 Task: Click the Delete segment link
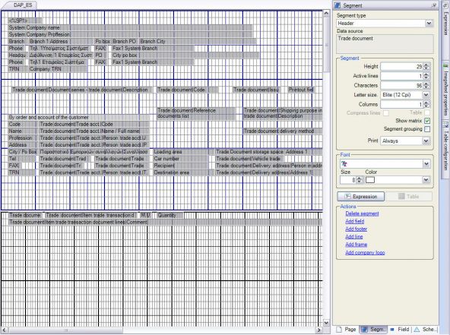point(362,213)
